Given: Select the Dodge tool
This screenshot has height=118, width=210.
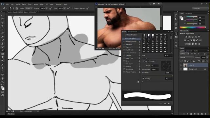Looking at the screenshot, I should pos(2,61).
